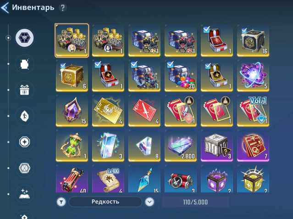This screenshot has height=219, width=293.
Task: Select the Vol.1 book item
Action: coord(253,111)
